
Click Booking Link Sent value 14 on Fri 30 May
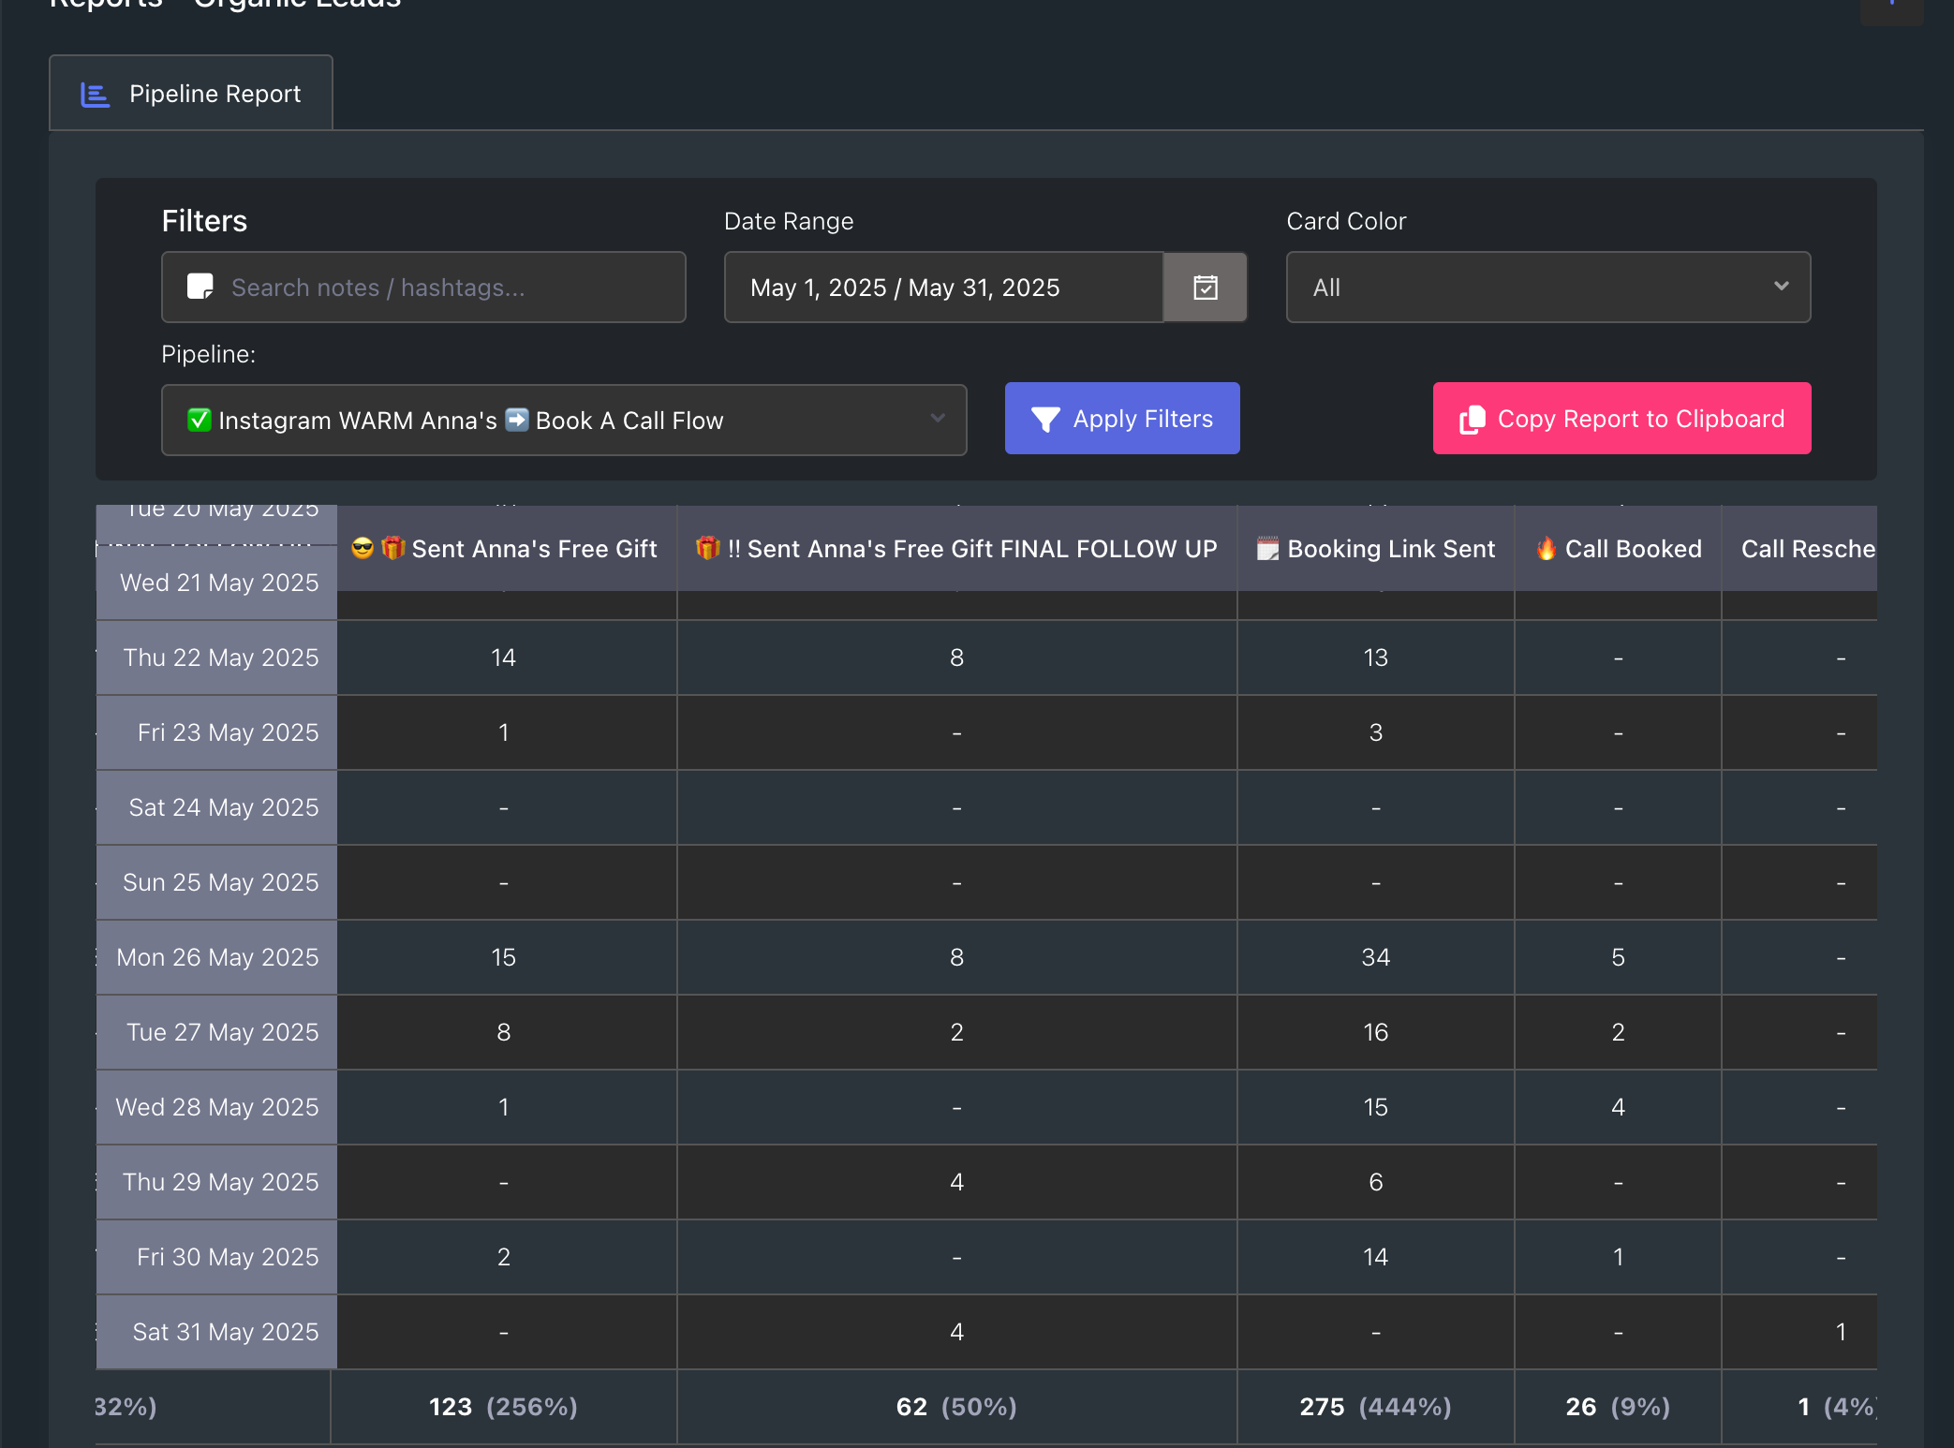(x=1376, y=1257)
